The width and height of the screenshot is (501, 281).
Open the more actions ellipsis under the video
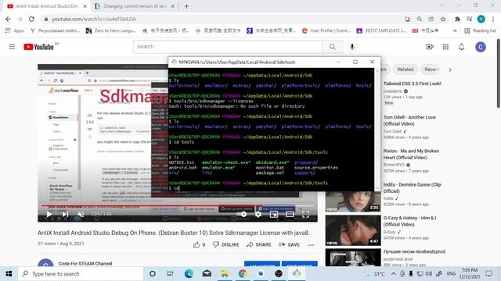click(311, 244)
